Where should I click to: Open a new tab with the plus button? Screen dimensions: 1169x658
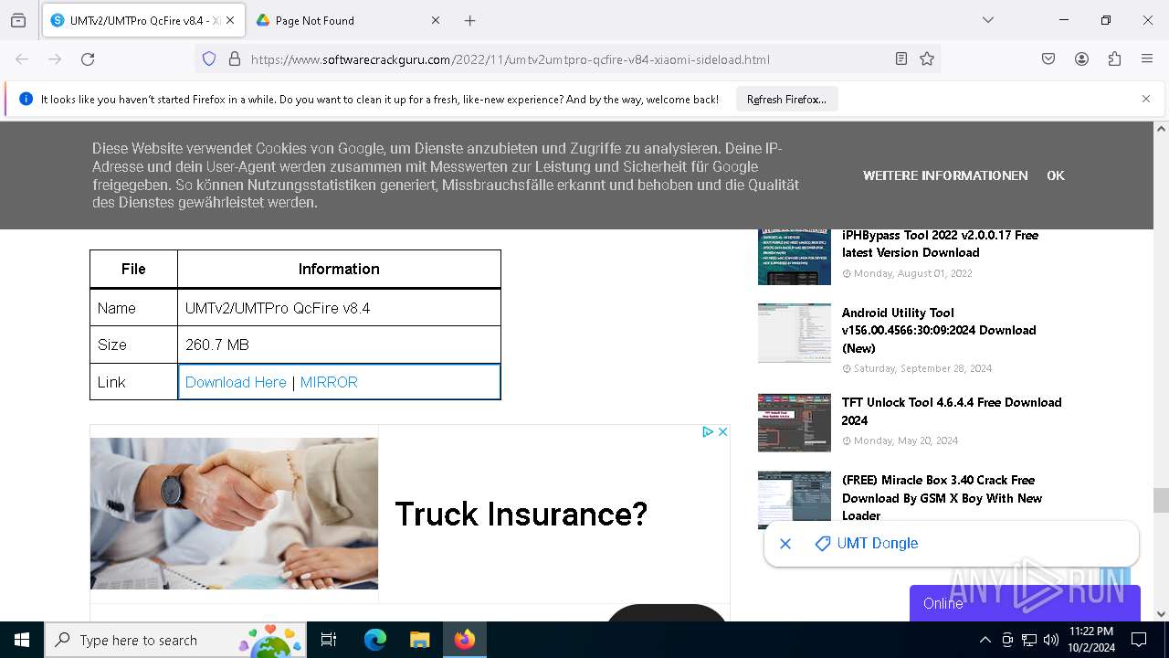coord(469,20)
